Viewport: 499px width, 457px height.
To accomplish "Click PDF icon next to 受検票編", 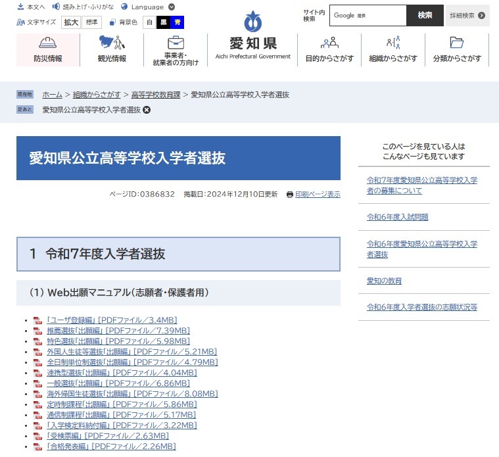I will pos(38,436).
